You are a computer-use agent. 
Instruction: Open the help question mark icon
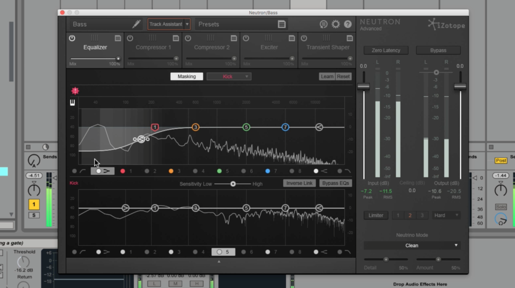(x=348, y=24)
